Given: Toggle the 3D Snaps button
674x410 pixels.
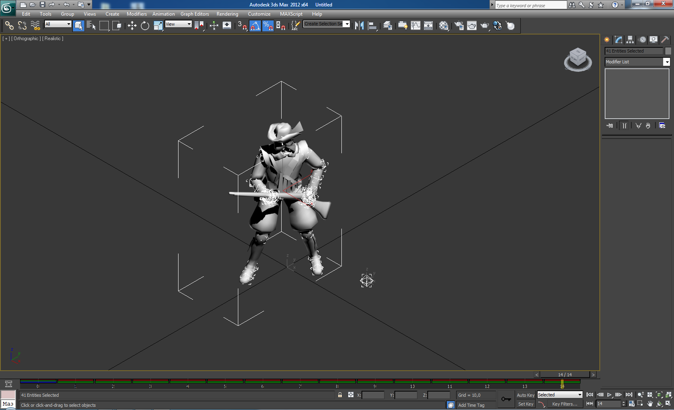Looking at the screenshot, I should 242,26.
